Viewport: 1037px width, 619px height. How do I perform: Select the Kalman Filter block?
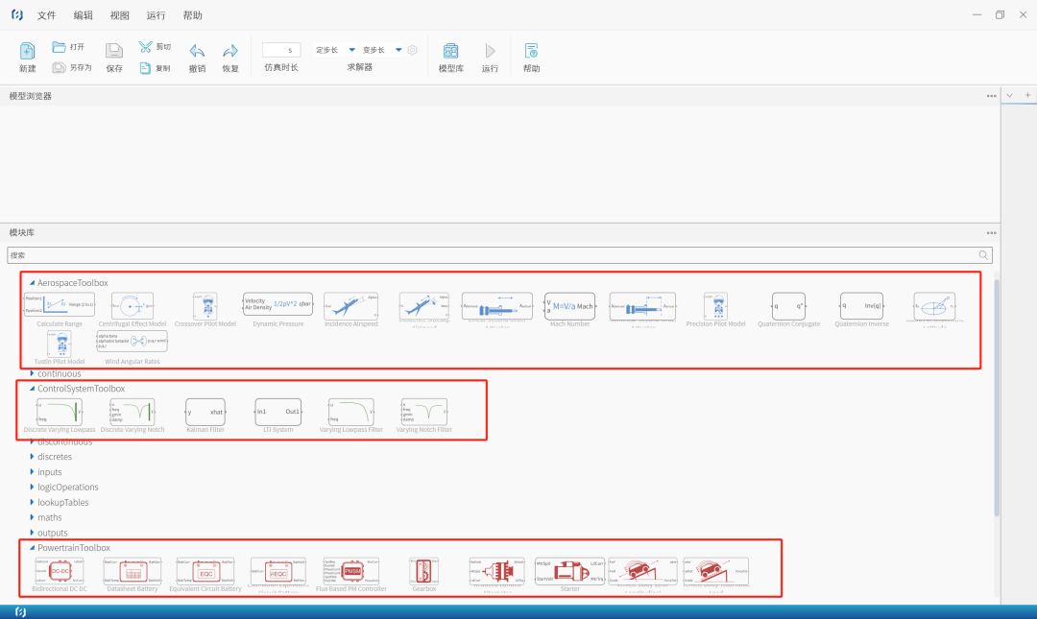click(x=205, y=412)
